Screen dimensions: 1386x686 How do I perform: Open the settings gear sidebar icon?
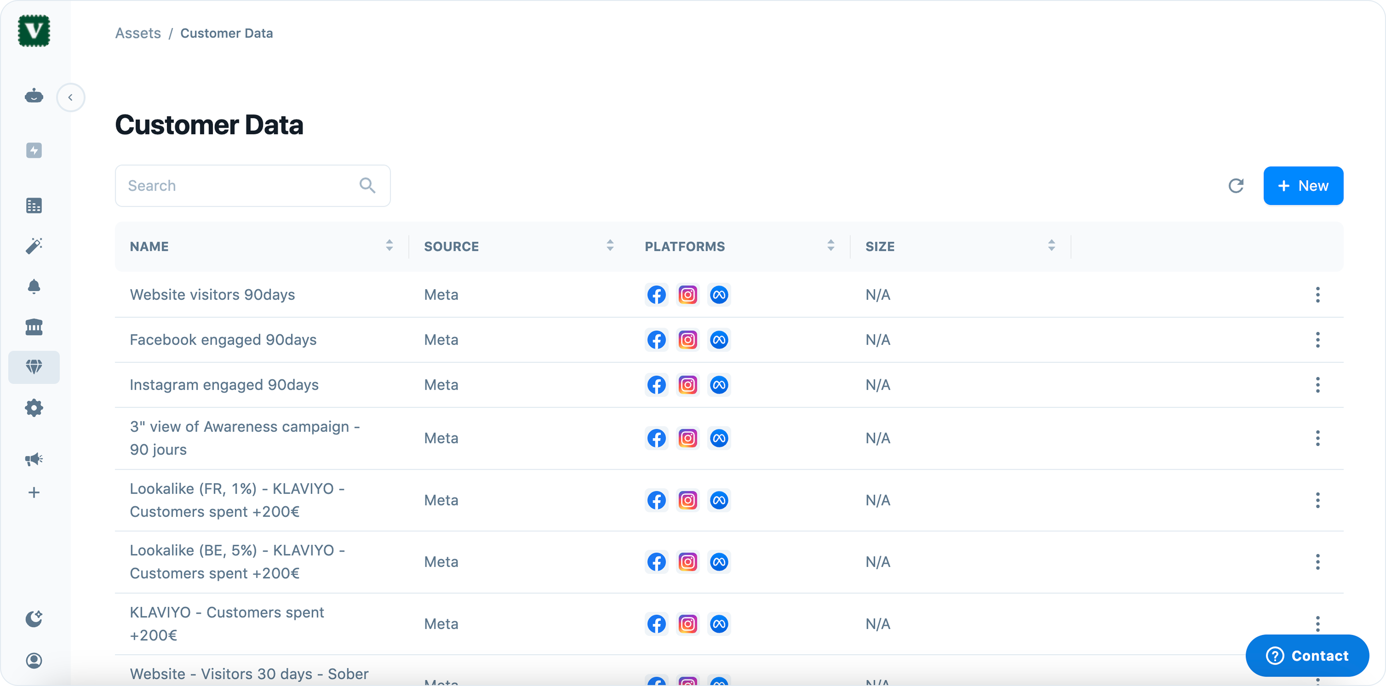coord(34,408)
